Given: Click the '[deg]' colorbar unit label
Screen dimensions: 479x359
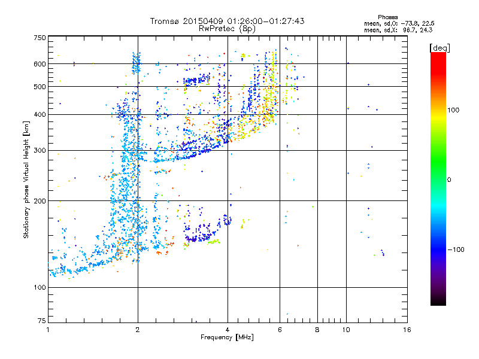Looking at the screenshot, I should tap(439, 48).
